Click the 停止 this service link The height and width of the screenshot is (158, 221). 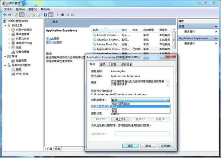(x=49, y=38)
